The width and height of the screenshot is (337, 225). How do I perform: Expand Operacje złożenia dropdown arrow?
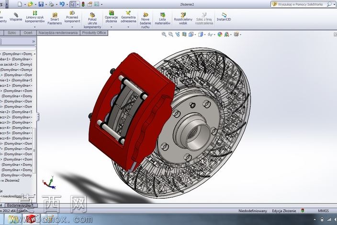(x=111, y=27)
